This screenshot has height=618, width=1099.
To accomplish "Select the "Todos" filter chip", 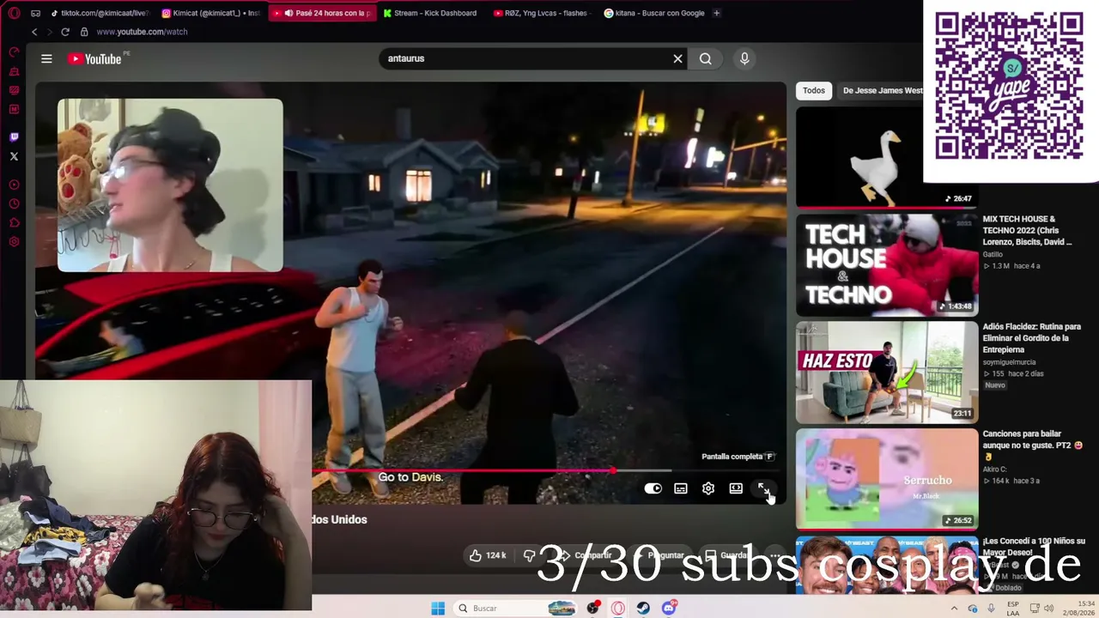I will point(813,90).
